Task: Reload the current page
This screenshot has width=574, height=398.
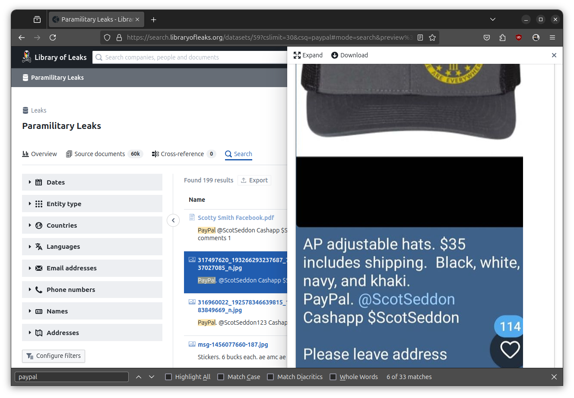Action: click(53, 38)
